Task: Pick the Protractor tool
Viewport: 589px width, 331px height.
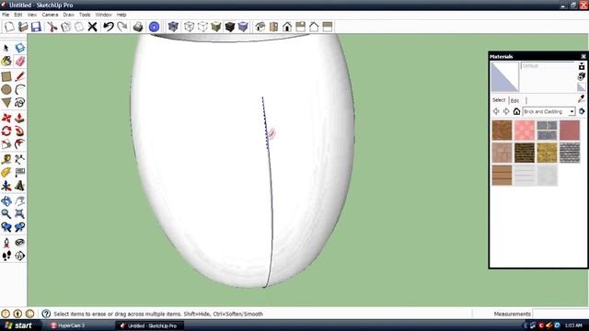Action: 6,173
